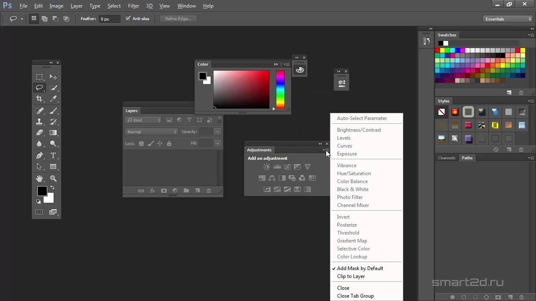Click the Feather input field
Image resolution: width=536 pixels, height=301 pixels.
(110, 19)
